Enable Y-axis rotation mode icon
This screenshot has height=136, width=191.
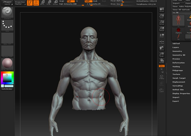[162, 69]
